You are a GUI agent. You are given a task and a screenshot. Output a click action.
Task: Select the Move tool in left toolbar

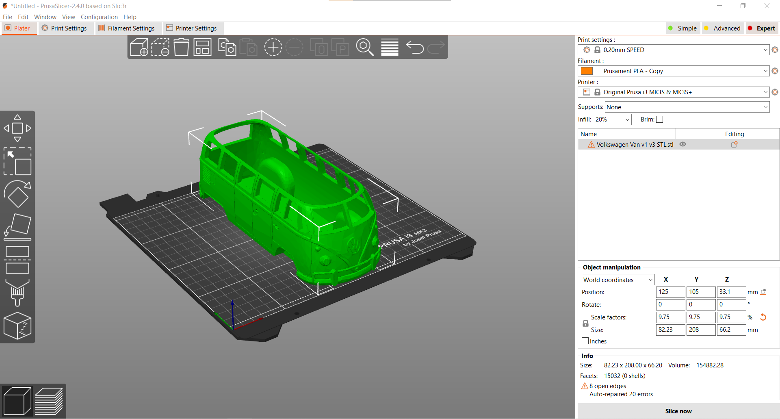click(17, 128)
